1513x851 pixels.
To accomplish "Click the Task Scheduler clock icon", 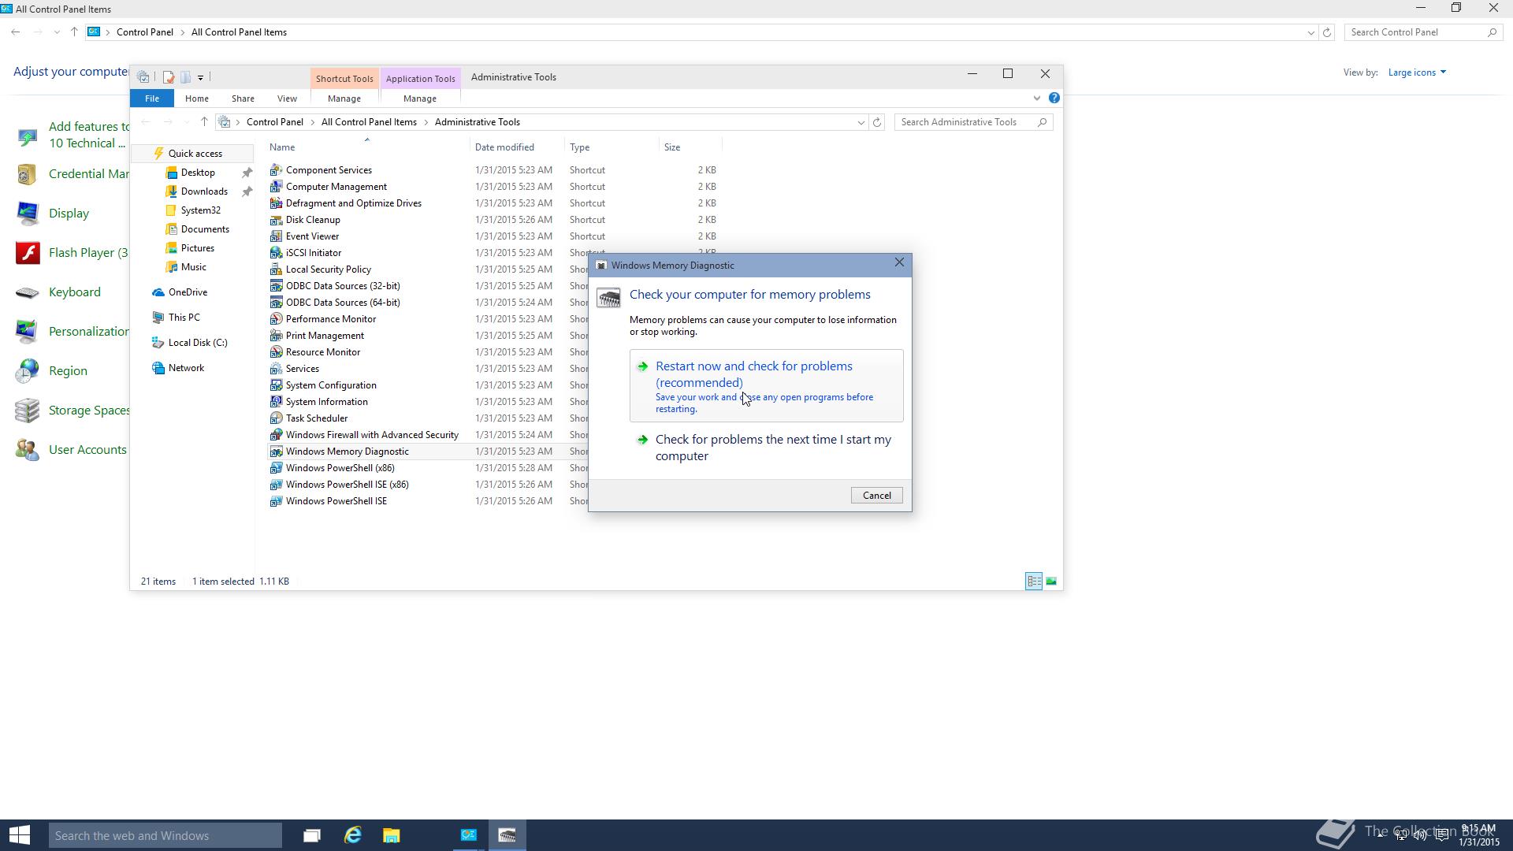I will [x=276, y=418].
